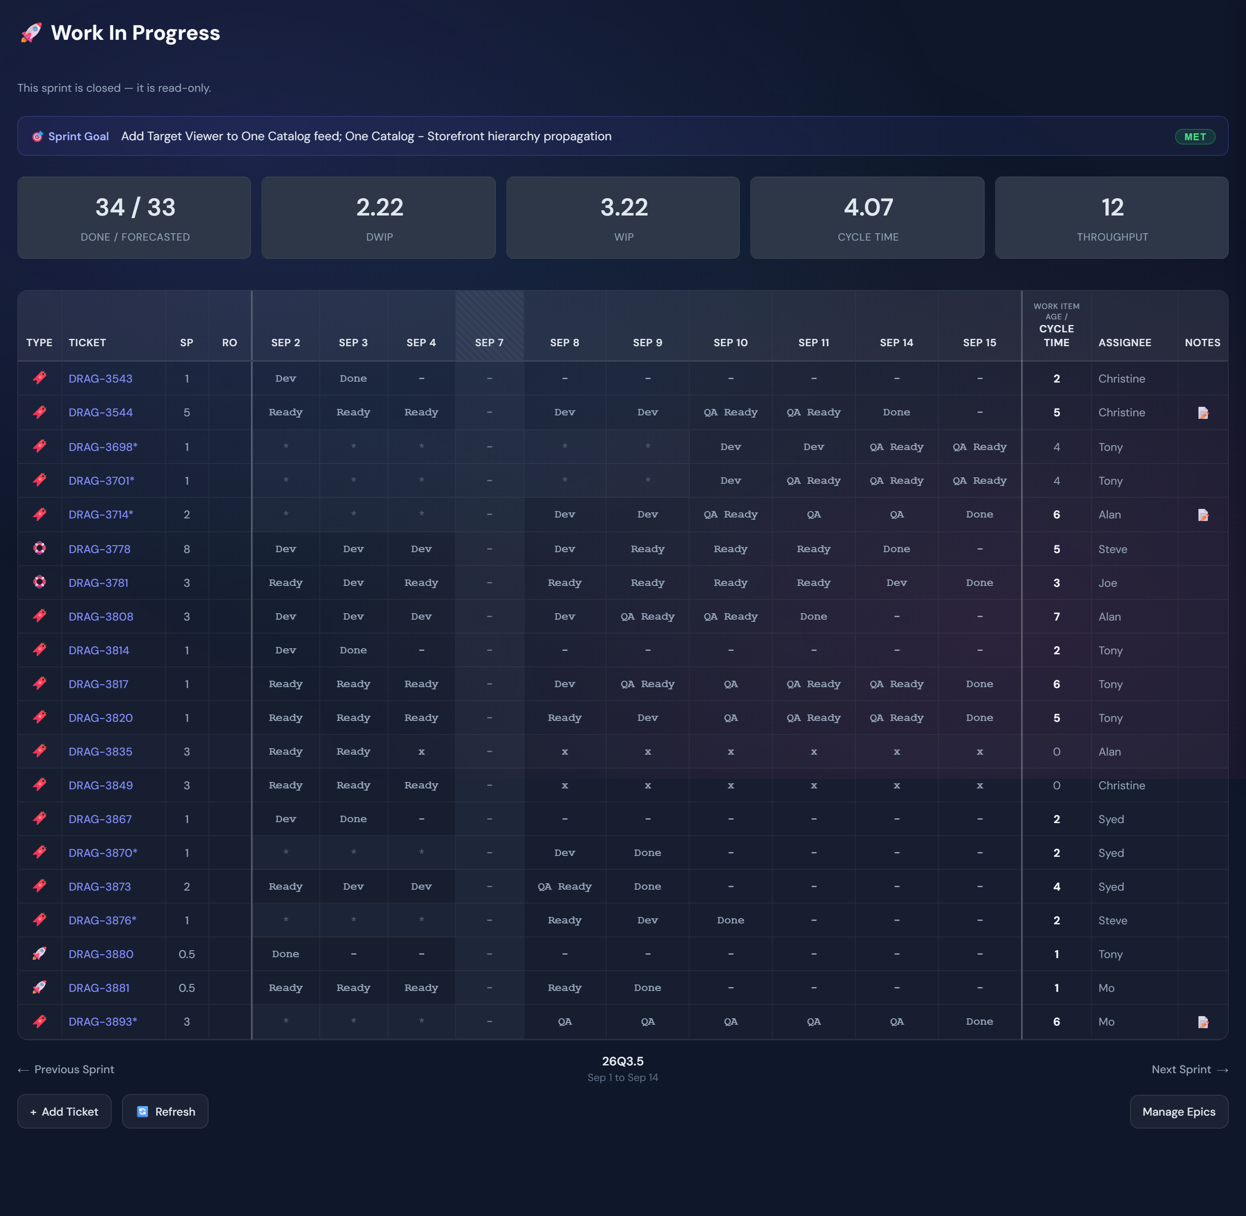The image size is (1246, 1216).
Task: Click the rocket type icon for DRAG-3880
Action: click(40, 953)
